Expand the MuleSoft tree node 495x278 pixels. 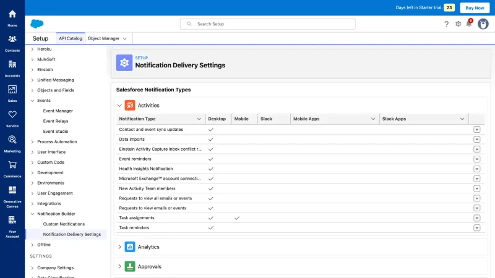coord(32,59)
